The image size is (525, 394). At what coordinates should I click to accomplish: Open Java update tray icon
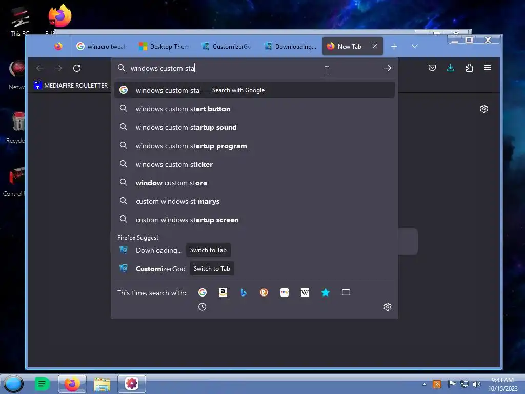coord(437,384)
